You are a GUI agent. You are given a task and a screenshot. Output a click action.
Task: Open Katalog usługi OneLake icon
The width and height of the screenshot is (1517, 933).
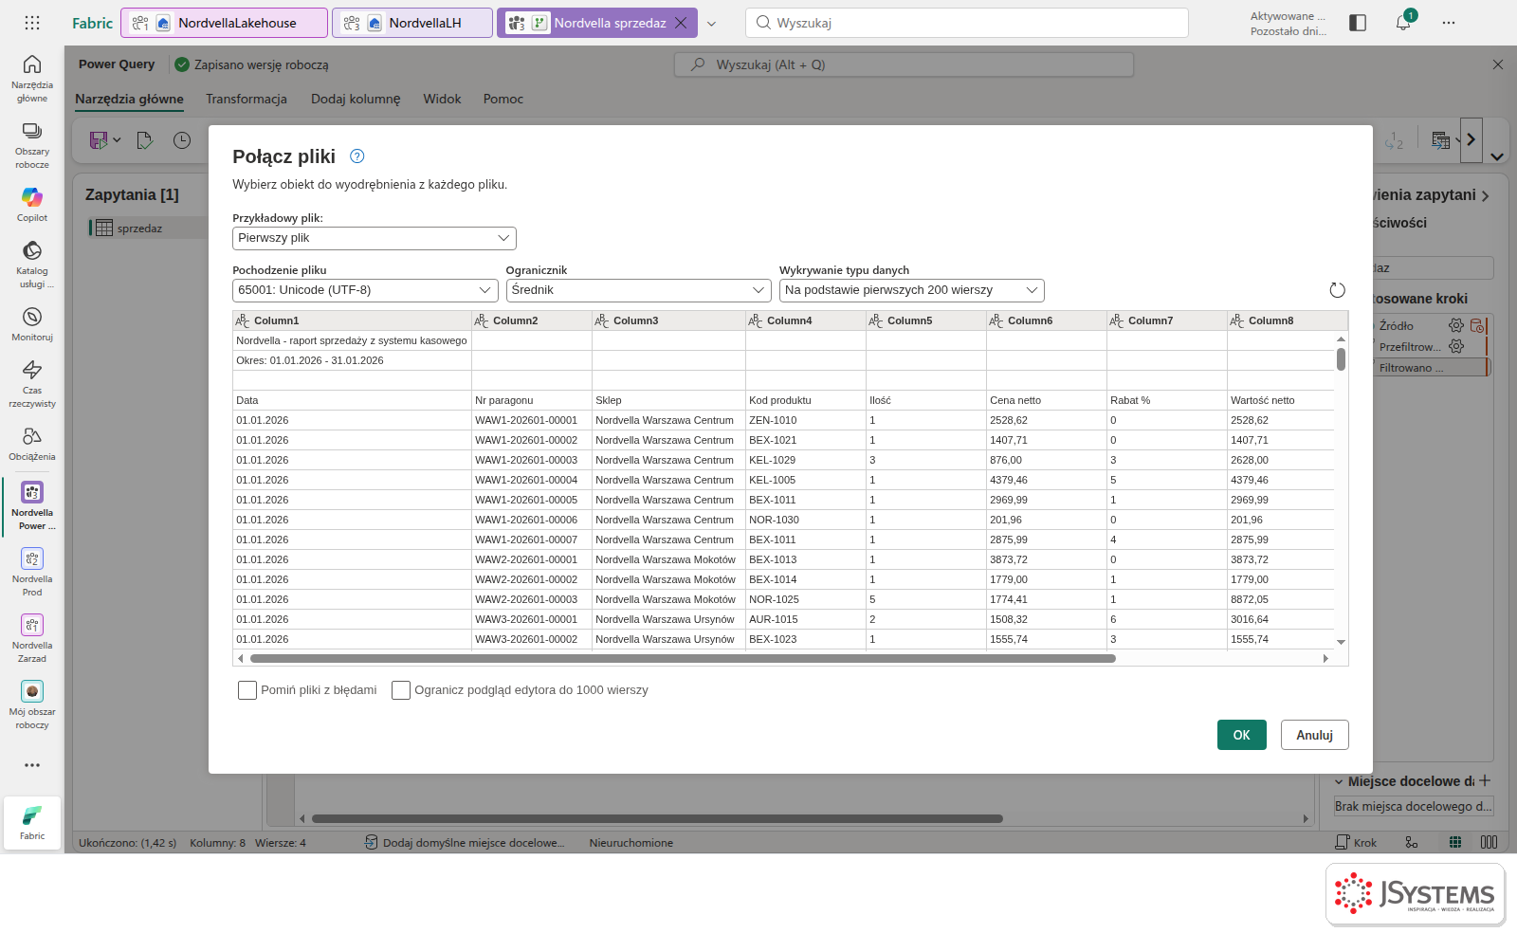point(32,264)
